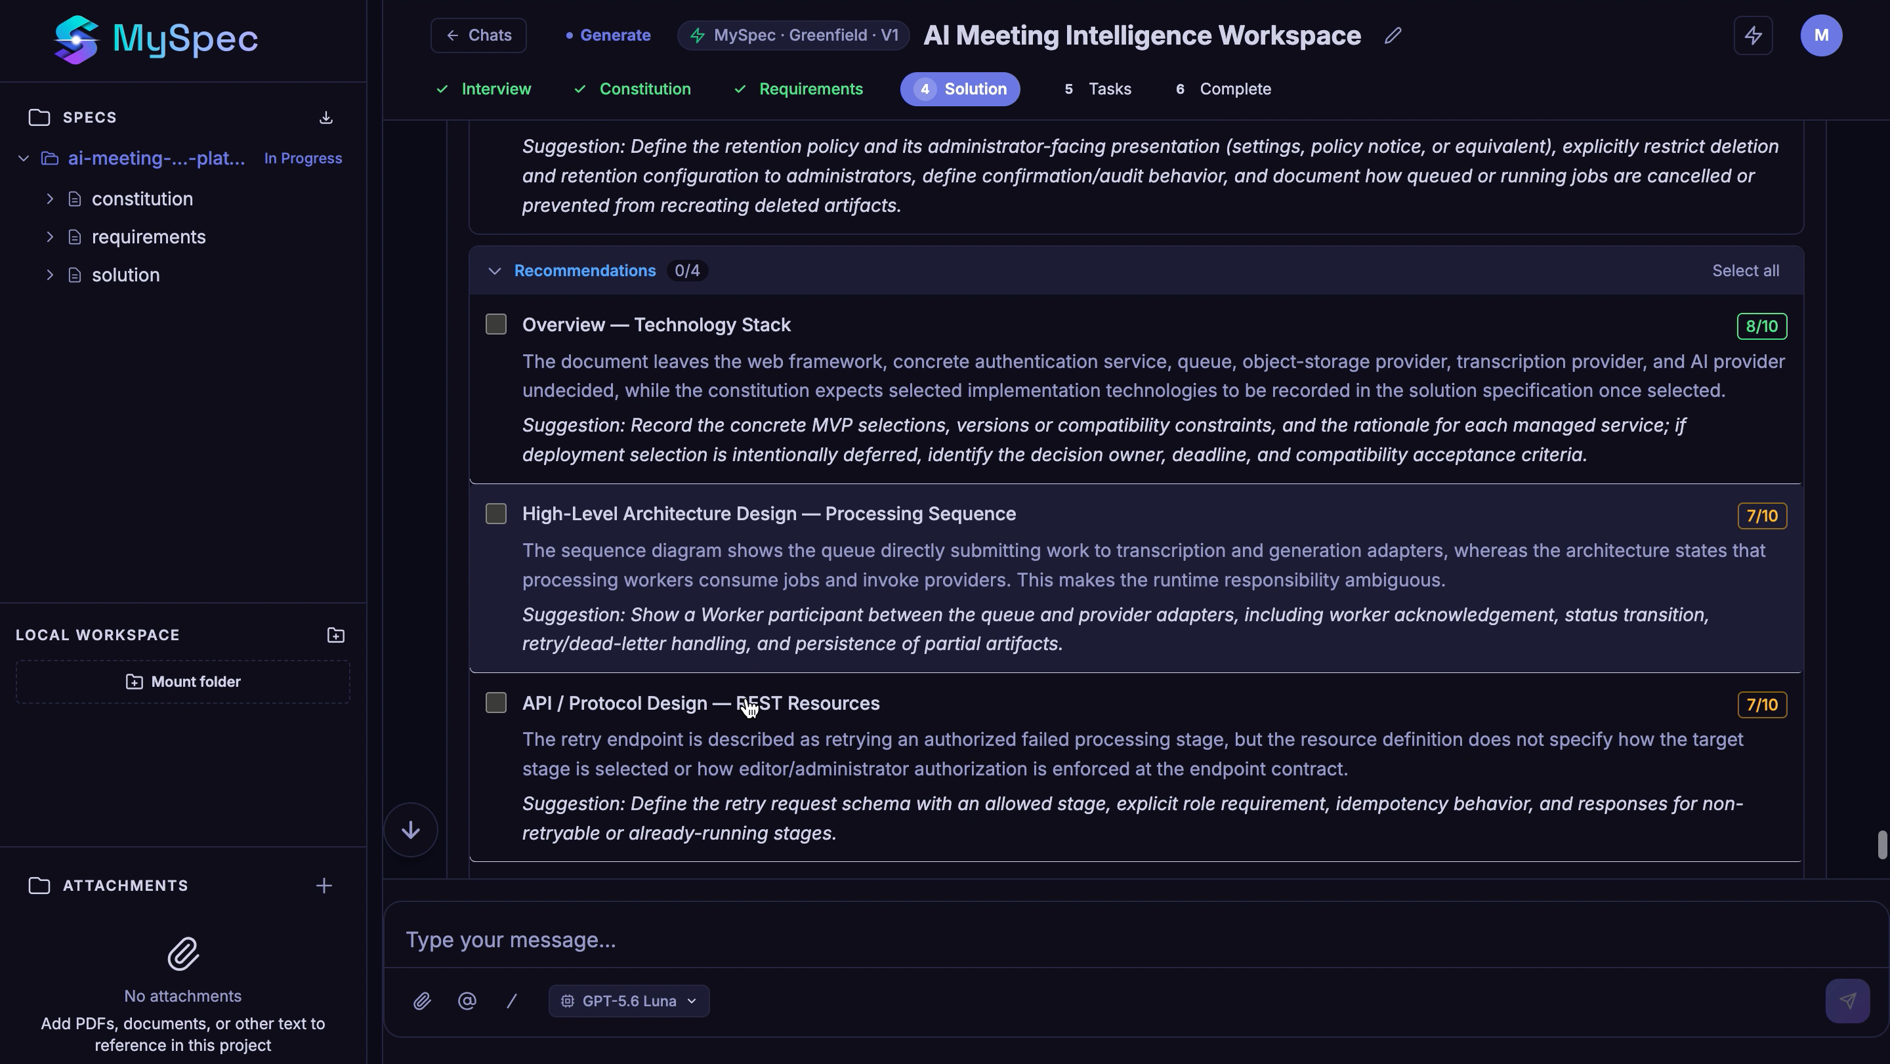Insert a mention with the @ icon
This screenshot has width=1890, height=1064.
467,1001
